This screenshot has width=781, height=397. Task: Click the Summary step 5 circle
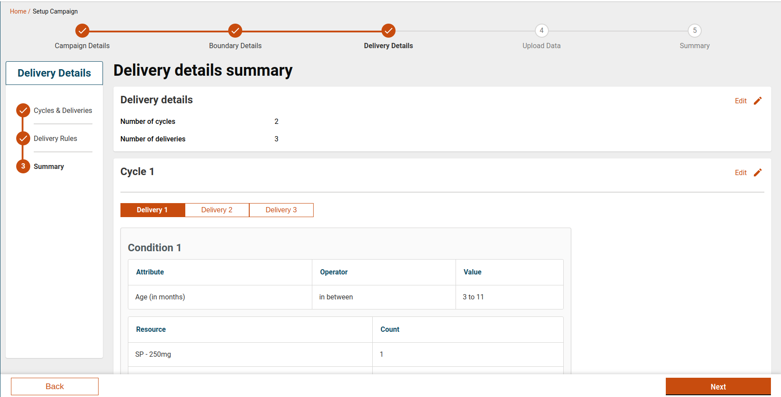pos(694,31)
